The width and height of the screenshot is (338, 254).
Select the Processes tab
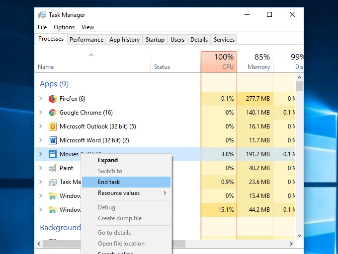coord(51,39)
